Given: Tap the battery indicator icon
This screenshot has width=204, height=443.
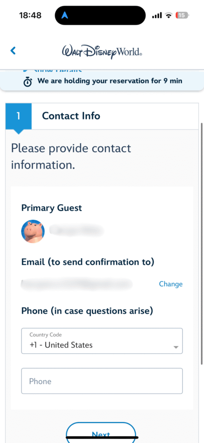Looking at the screenshot, I should [182, 15].
